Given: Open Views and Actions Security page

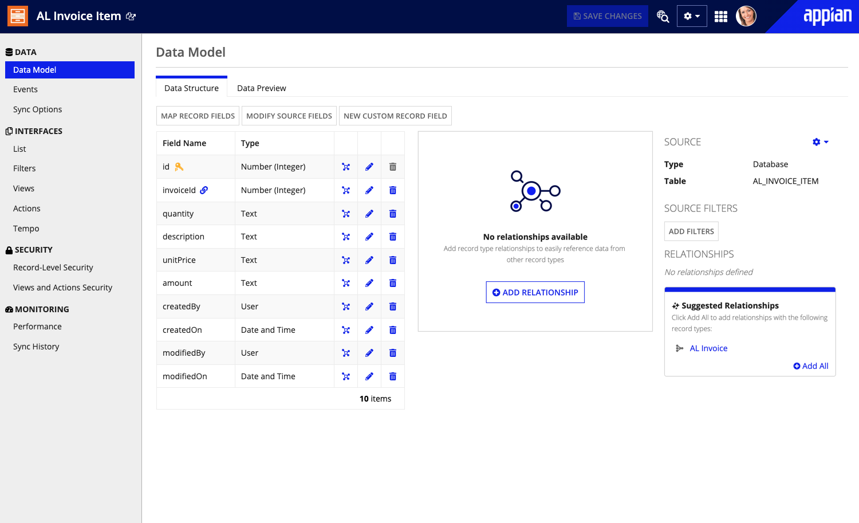Looking at the screenshot, I should pyautogui.click(x=62, y=288).
